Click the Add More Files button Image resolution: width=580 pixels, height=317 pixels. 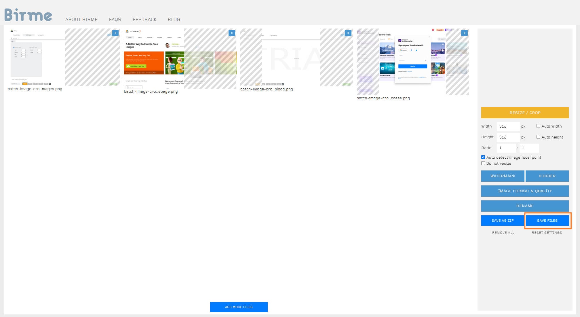(x=239, y=307)
